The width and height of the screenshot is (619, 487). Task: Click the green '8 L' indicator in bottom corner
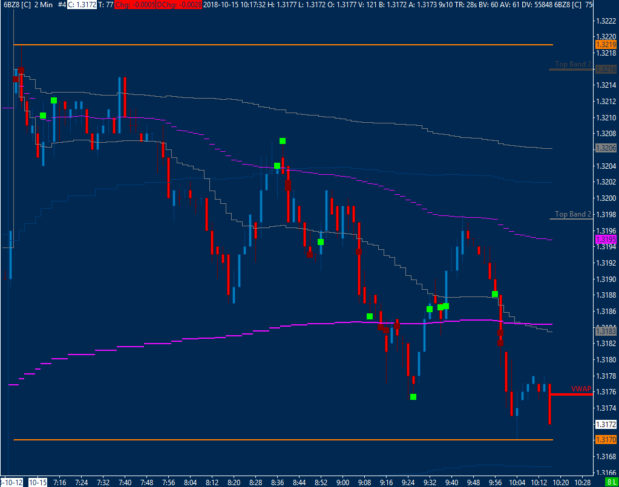coord(612,482)
